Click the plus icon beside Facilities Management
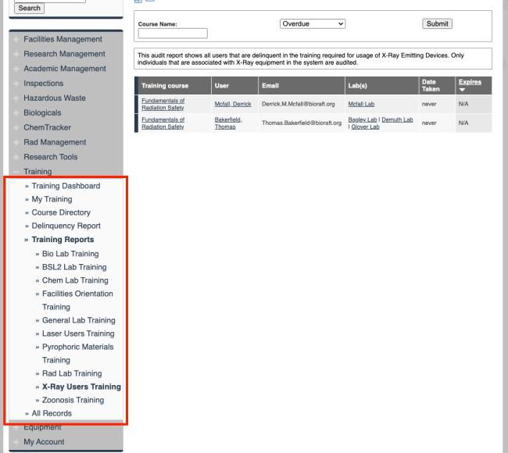 (16, 39)
